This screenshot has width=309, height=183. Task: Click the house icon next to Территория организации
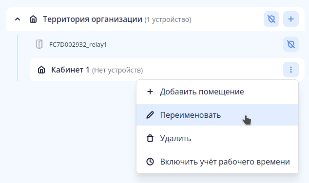point(33,19)
